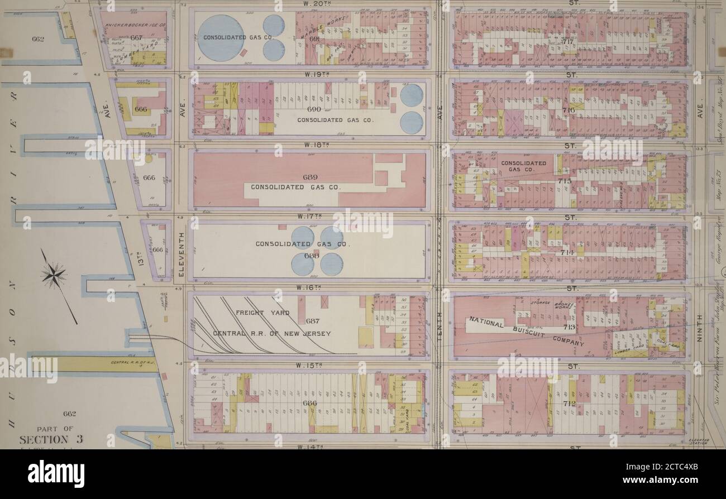
Task: Click the "SECTION 3" title text
Action: (x=51, y=439)
